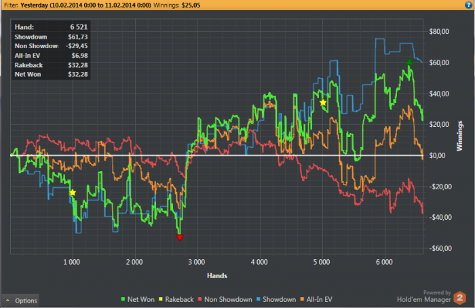Click the All-In EV $6,98 tooltip value
The image size is (475, 308).
tap(79, 56)
